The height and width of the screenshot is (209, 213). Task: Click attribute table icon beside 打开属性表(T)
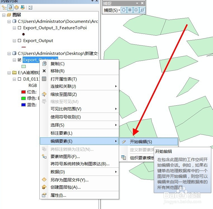point(44,79)
